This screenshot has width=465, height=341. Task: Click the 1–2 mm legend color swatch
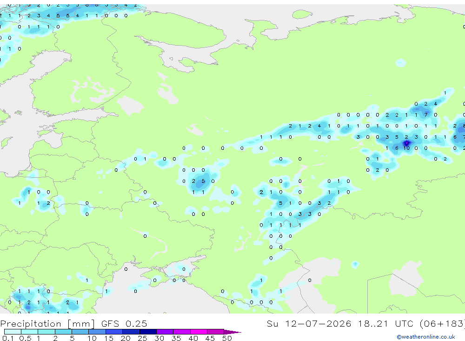pos(46,332)
